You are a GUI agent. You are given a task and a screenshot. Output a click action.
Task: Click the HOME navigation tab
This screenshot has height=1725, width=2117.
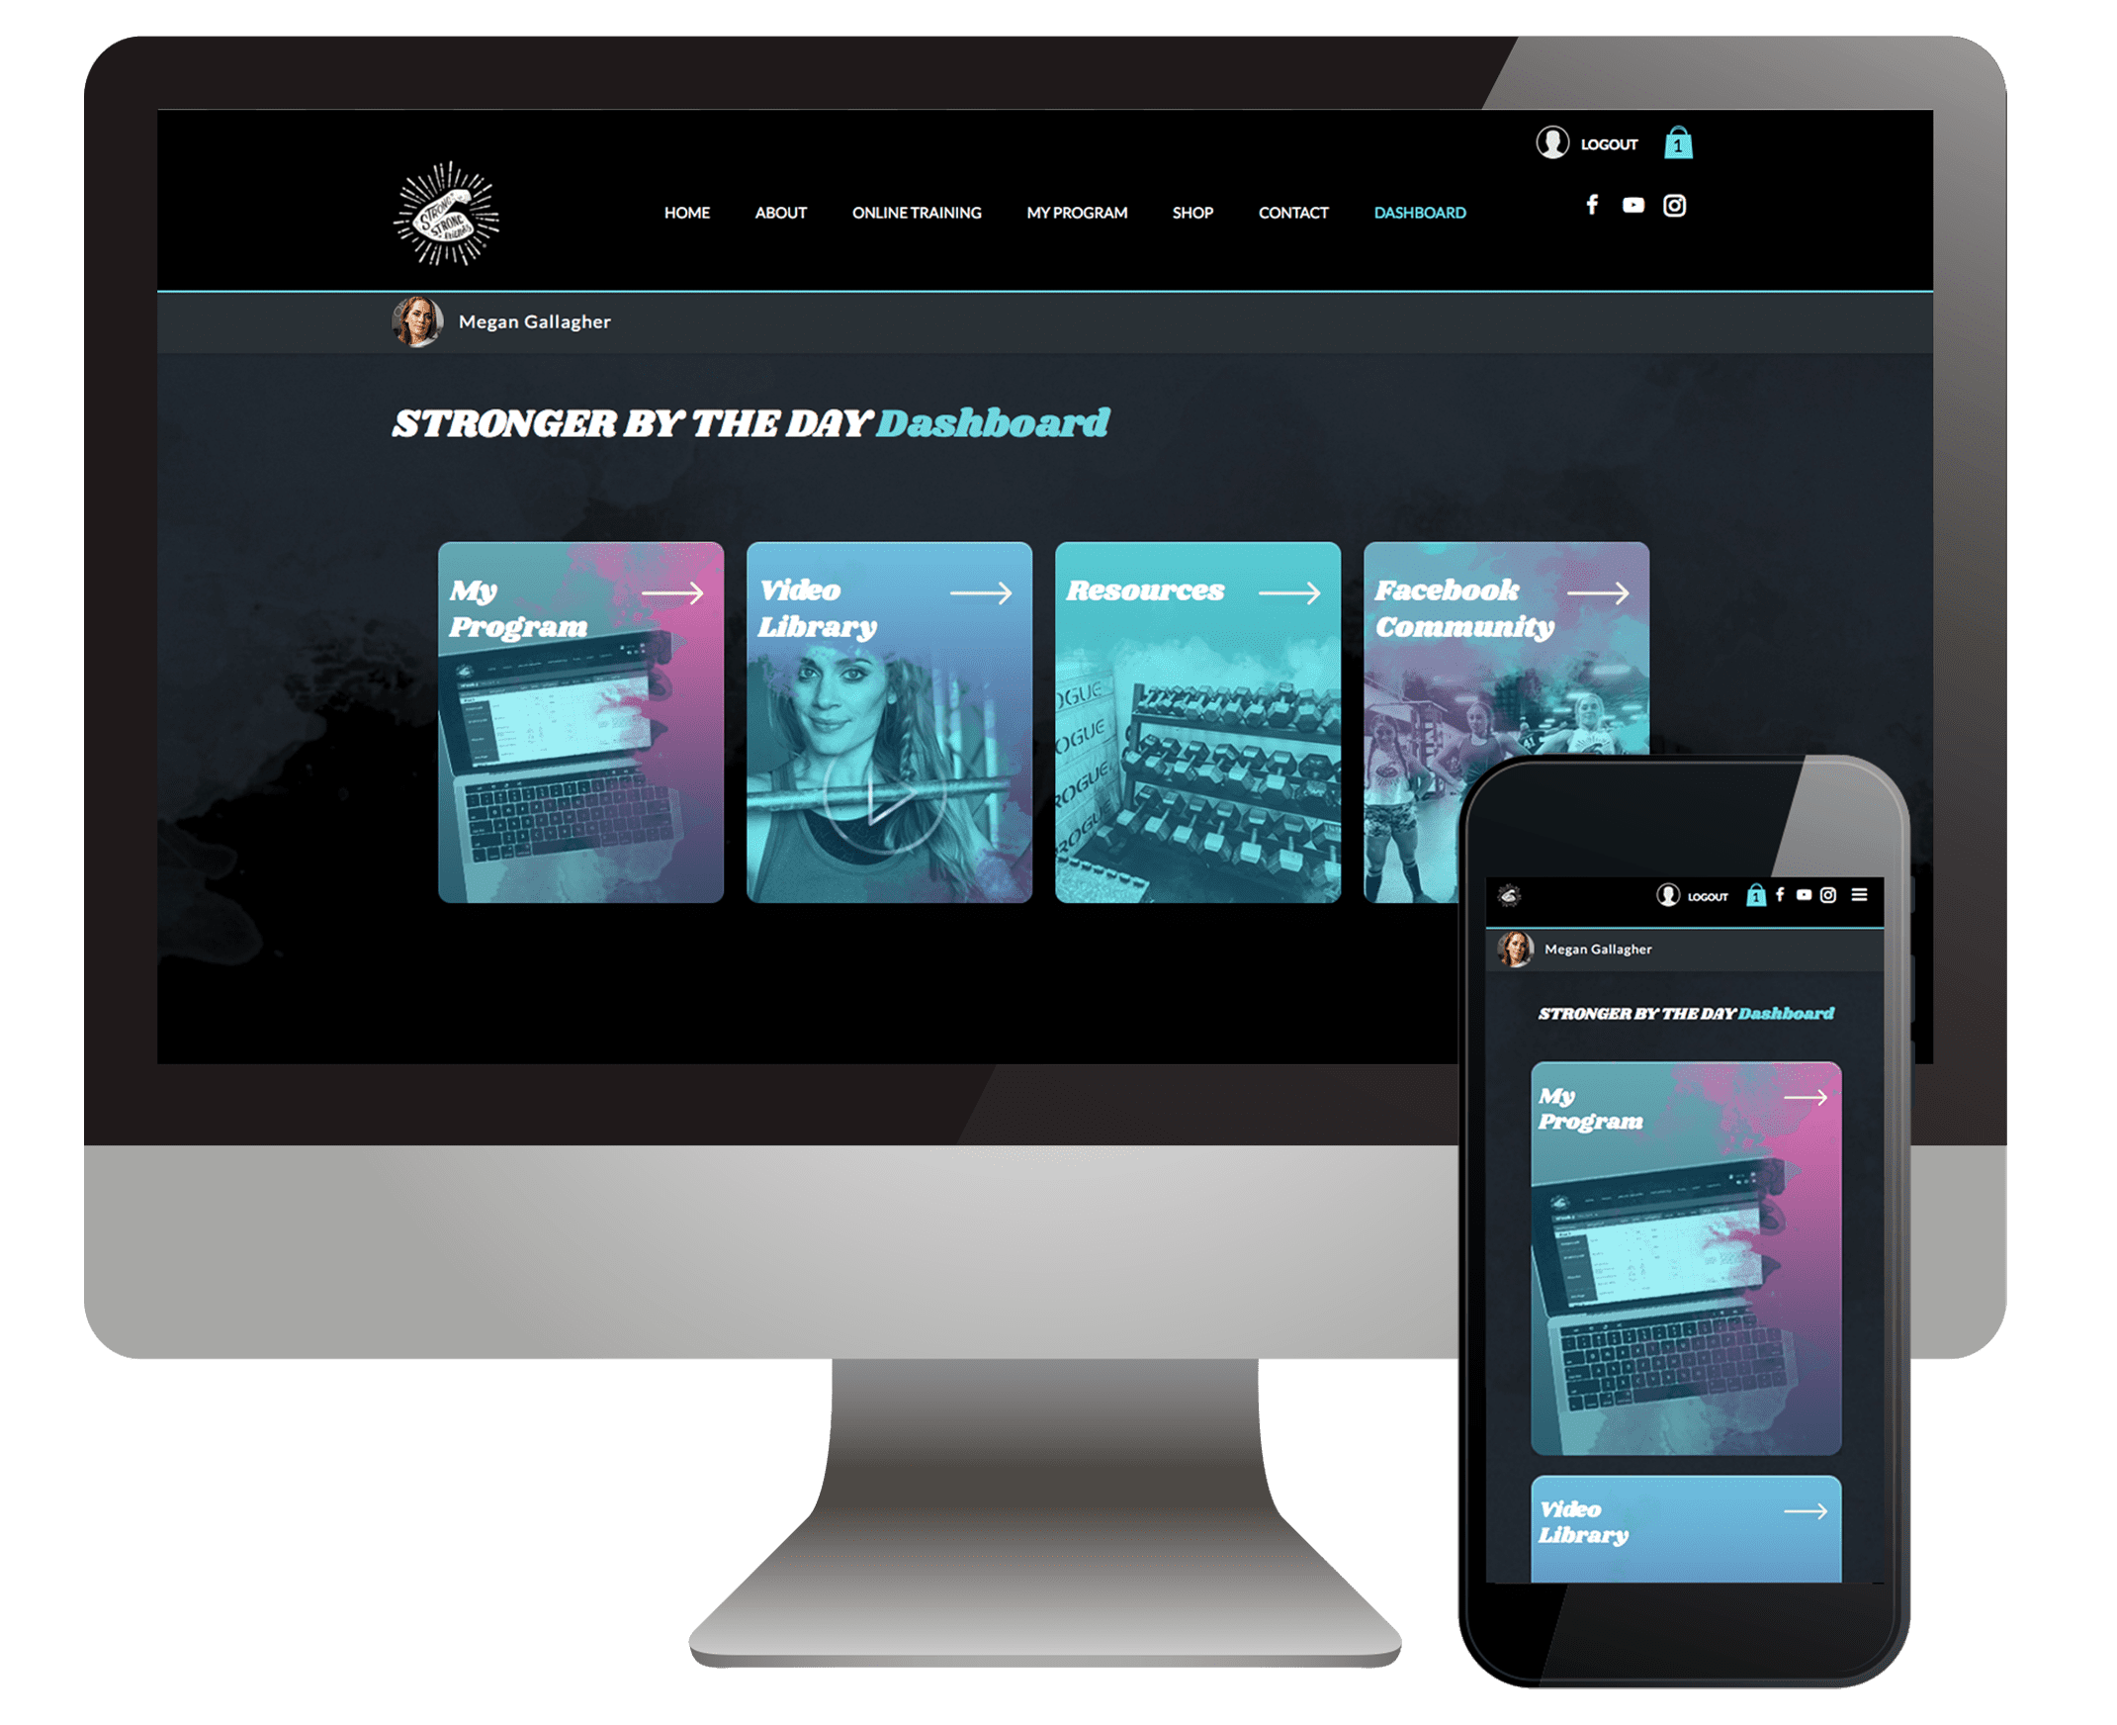click(686, 210)
